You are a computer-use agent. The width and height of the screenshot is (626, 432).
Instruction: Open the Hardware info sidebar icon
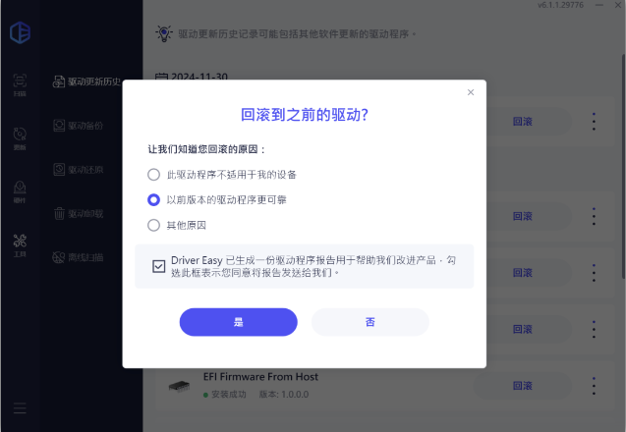[x=20, y=191]
